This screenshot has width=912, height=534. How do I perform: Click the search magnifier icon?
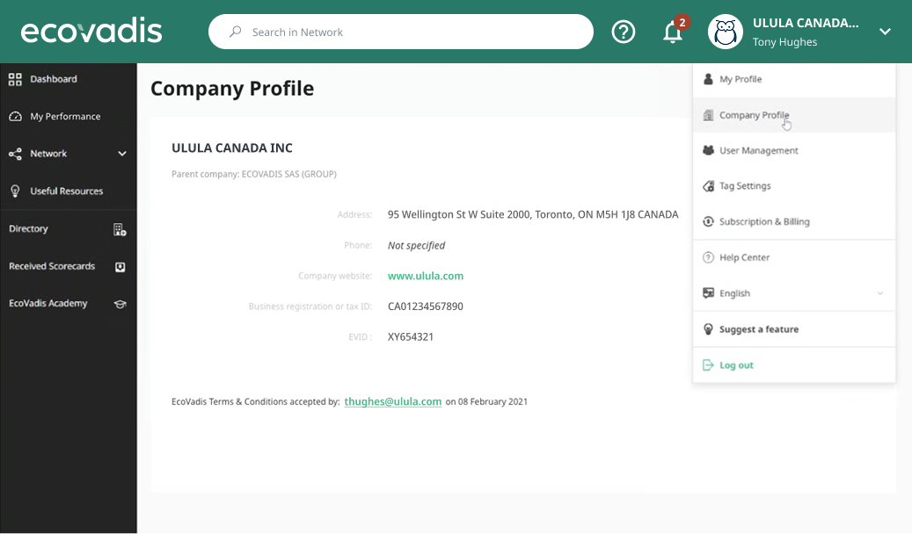pyautogui.click(x=236, y=32)
